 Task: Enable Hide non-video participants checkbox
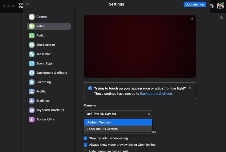click(x=86, y=151)
